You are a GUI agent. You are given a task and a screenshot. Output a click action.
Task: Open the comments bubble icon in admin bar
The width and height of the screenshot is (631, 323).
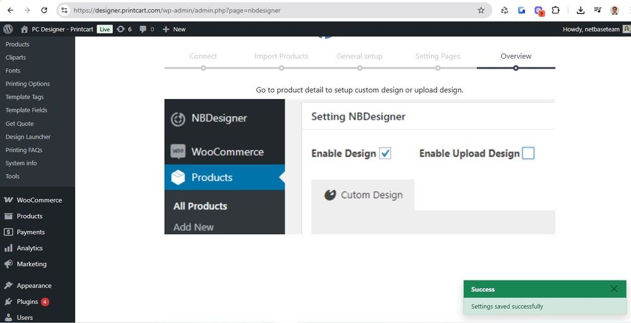(x=143, y=29)
